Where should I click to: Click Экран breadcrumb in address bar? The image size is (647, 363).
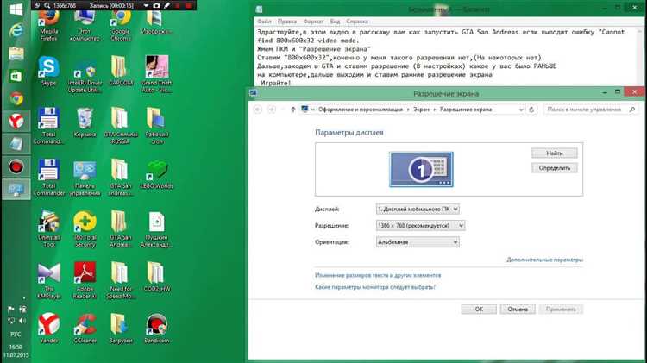421,110
